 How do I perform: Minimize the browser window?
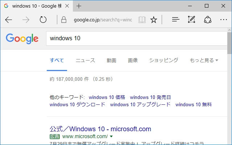click(190, 6)
